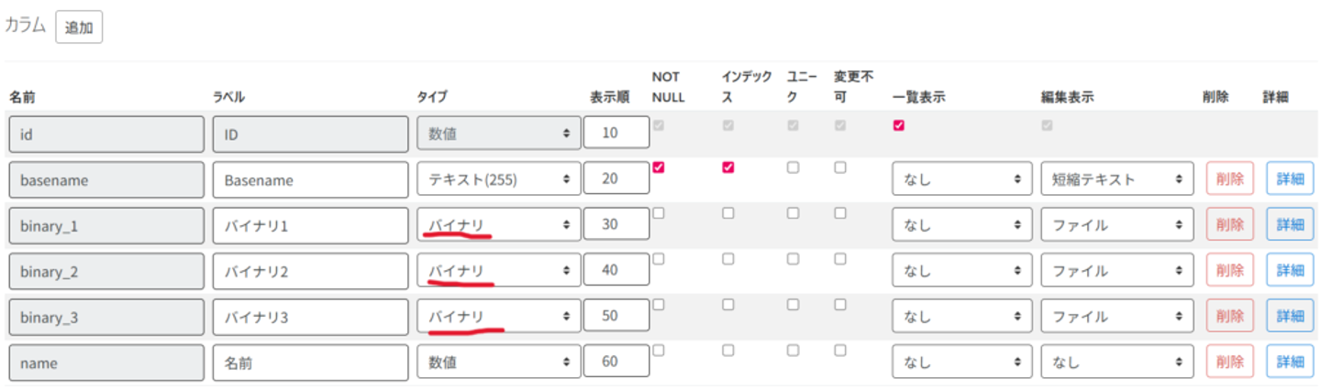Click the 表示順 field showing 60
Viewport: 1321px width, 389px height.
[x=616, y=362]
